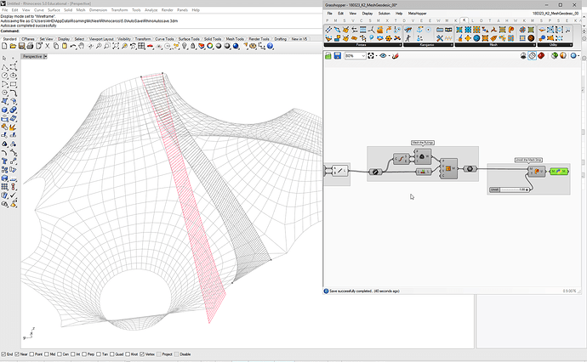
Task: Open the 80% zoom level dropdown
Action: pos(364,56)
